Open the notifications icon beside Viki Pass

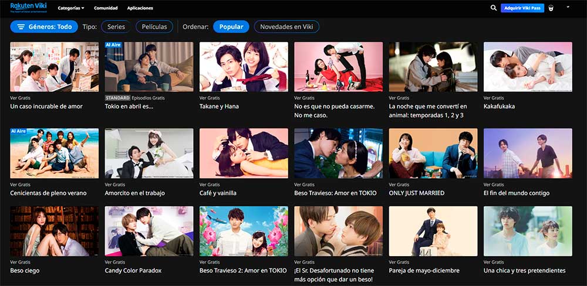[551, 8]
